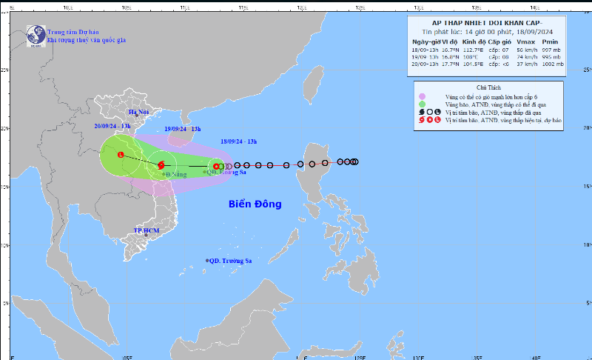Select the black L legend icon
This screenshot has width=592, height=360.
tap(437, 112)
